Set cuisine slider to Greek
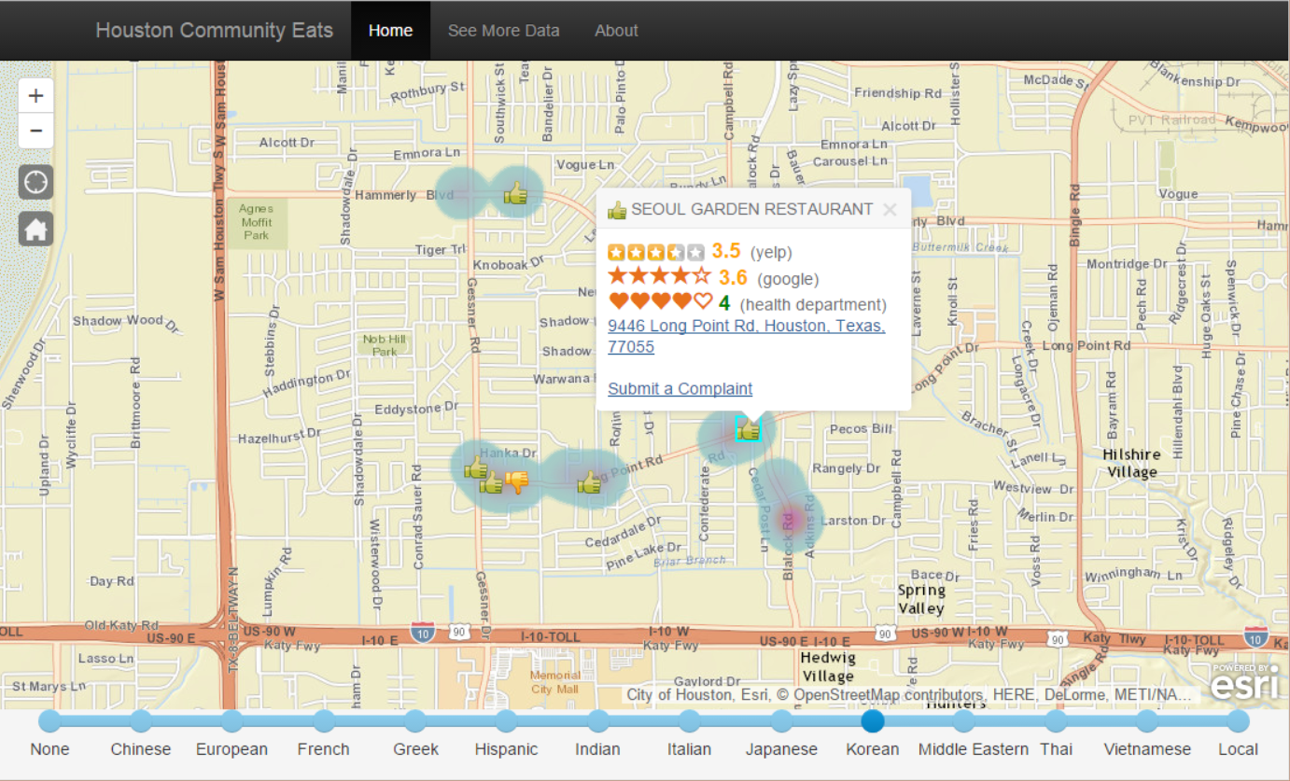1290x781 pixels. (415, 720)
